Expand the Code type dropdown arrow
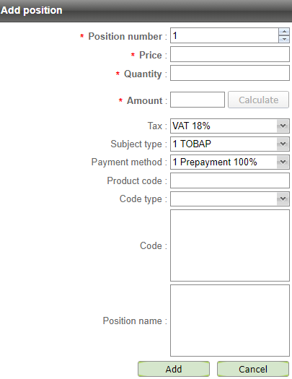The height and width of the screenshot is (379, 292). [283, 199]
